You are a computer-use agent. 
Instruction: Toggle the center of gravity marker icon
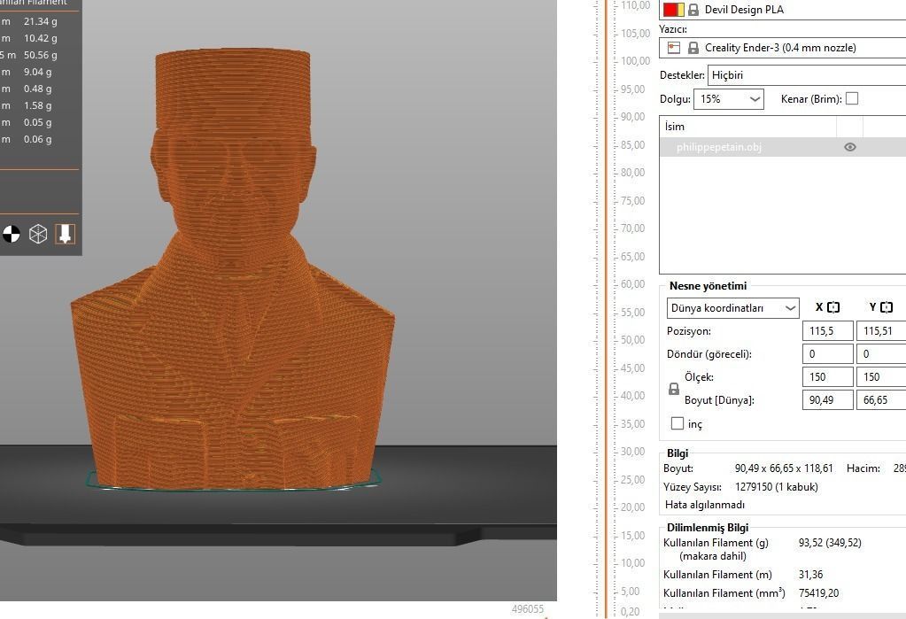(x=12, y=234)
